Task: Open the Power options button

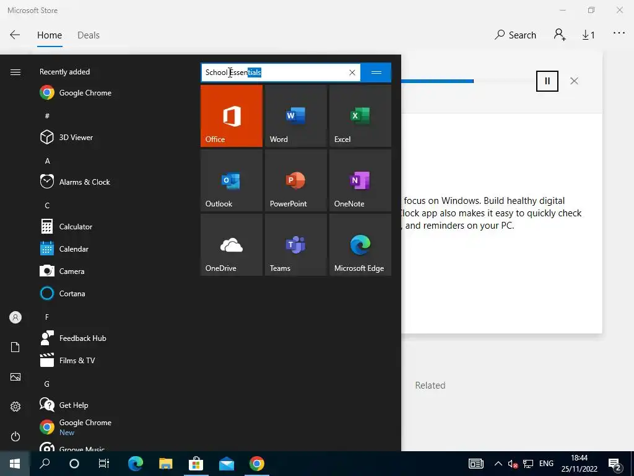Action: coord(15,436)
